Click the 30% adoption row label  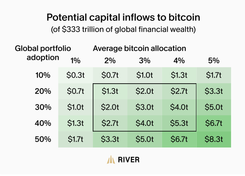click(x=43, y=107)
